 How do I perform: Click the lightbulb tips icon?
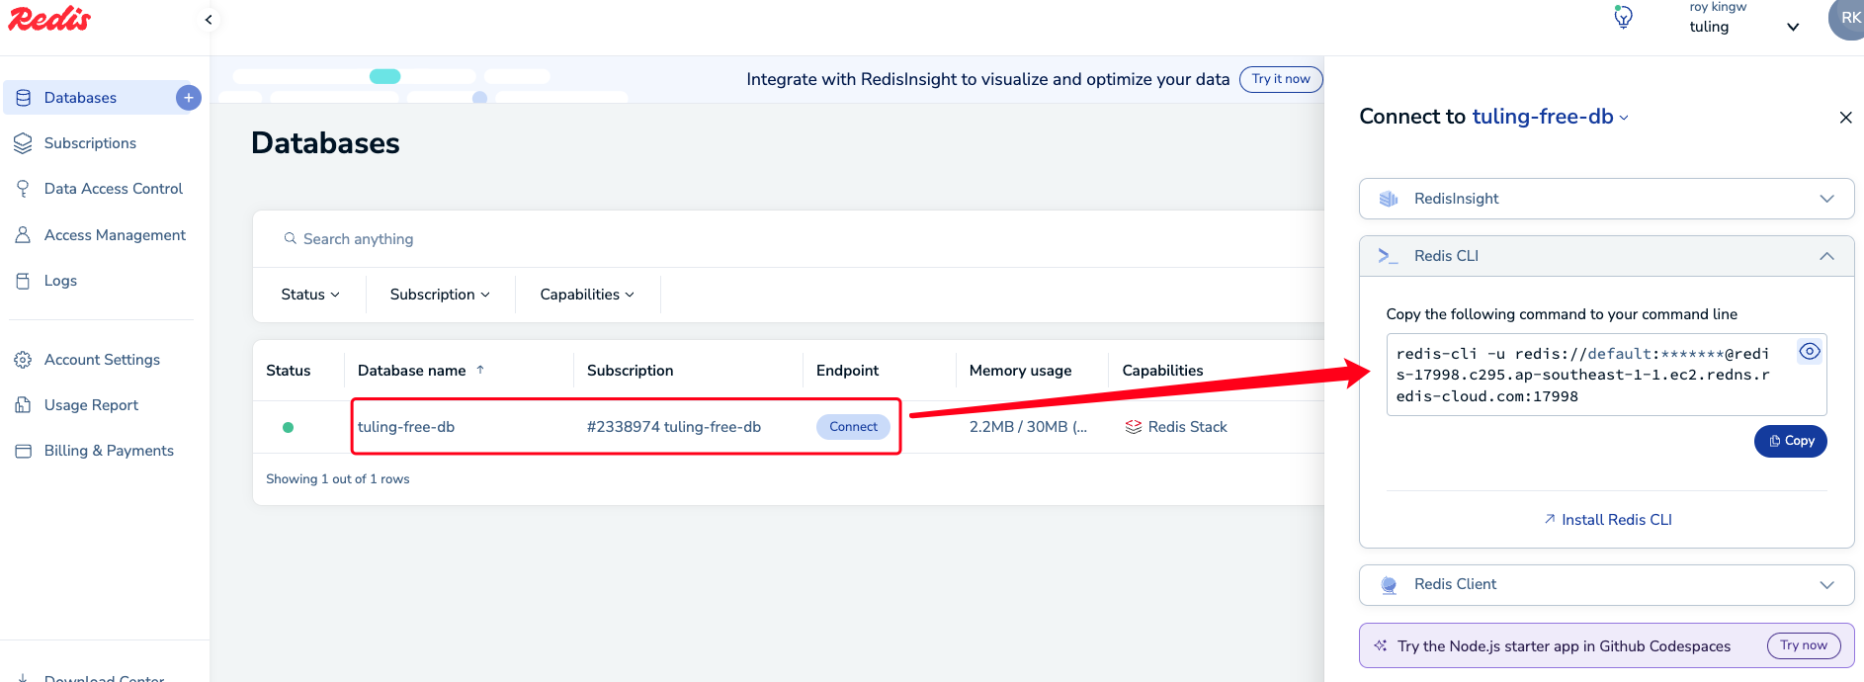coord(1623,18)
